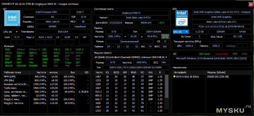Screen dimensions: 254x116
Task: Click the TDP value 15 W
Action: pyautogui.click(x=84, y=17)
